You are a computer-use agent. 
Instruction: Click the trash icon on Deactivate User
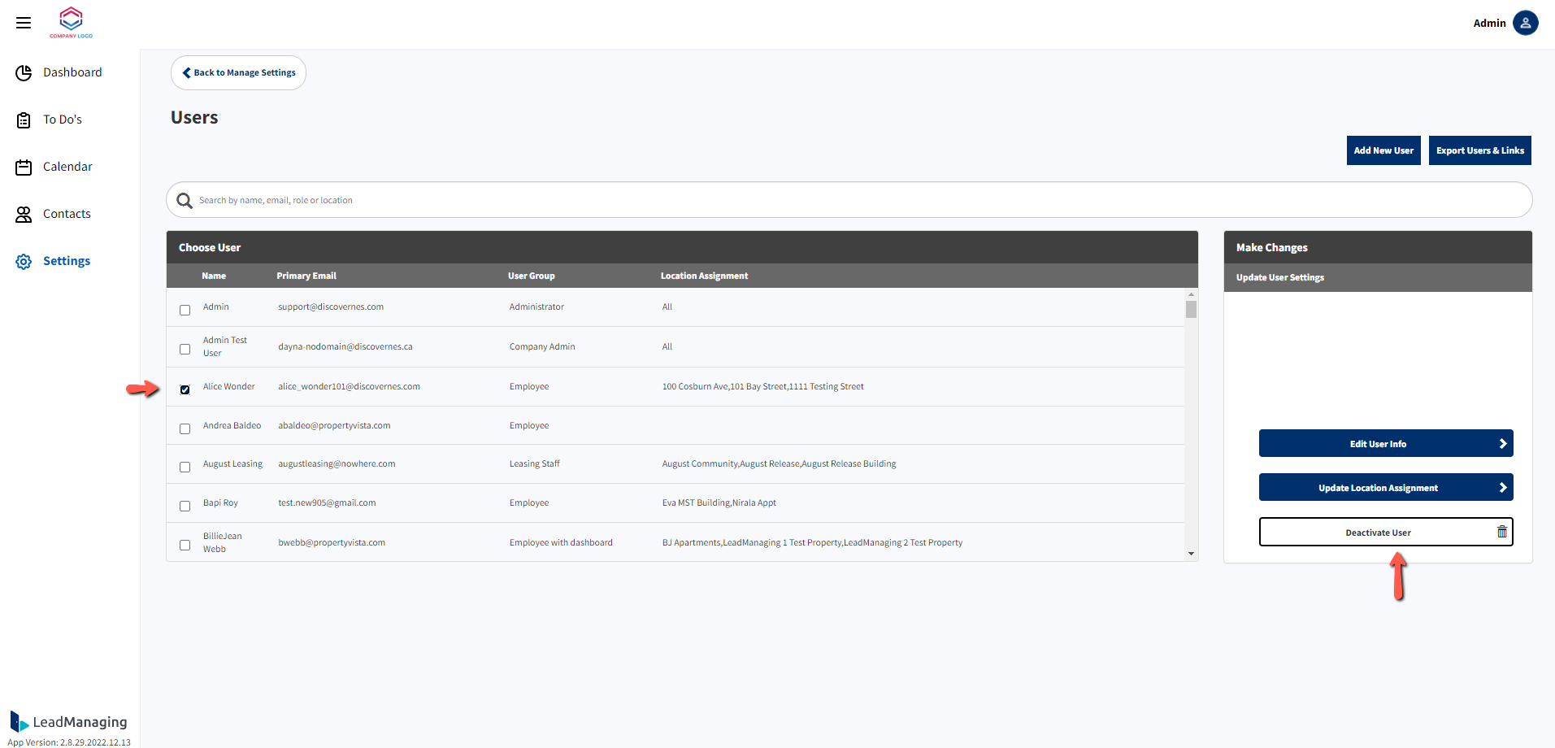[x=1502, y=532]
